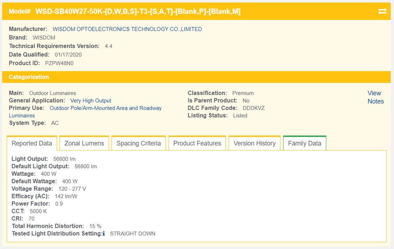This screenshot has width=394, height=249.
Task: Open the Outdoor Pole/Arm-Mounted Area and Roadway link
Action: (105, 108)
